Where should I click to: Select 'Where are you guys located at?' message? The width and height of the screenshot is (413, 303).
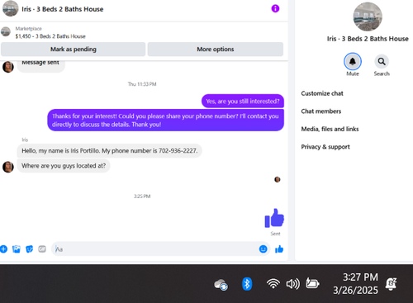(x=64, y=166)
